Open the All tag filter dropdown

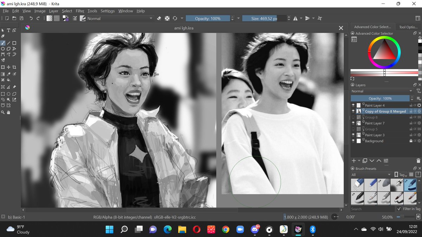click(x=371, y=175)
